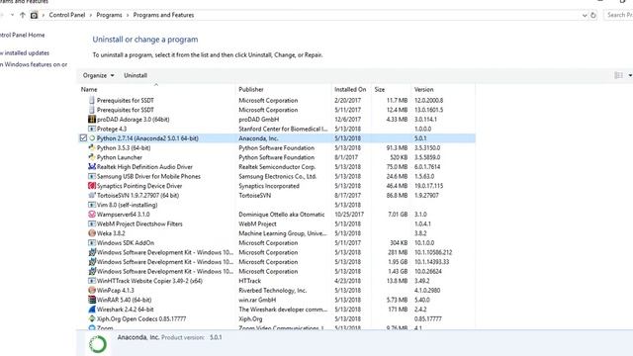633x356 pixels.
Task: Click the Uninstall button in toolbar
Action: 136,75
